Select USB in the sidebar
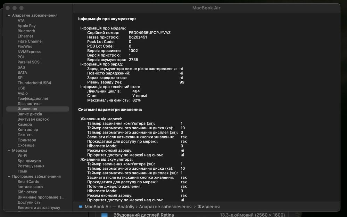Image resolution: width=347 pixels, height=217 pixels. 22,88
